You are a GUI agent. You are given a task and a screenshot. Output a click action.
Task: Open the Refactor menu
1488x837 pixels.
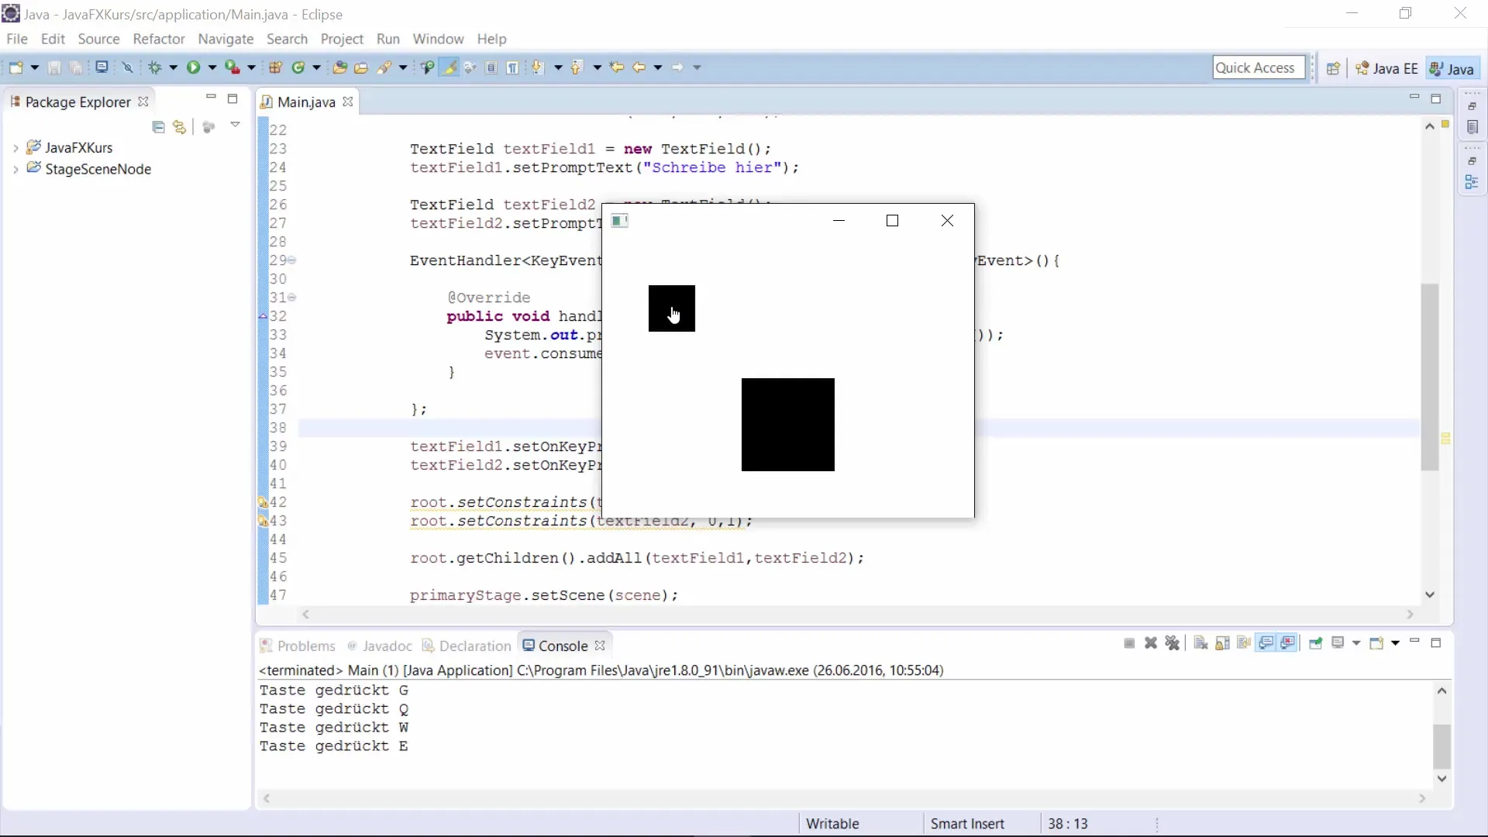(158, 39)
